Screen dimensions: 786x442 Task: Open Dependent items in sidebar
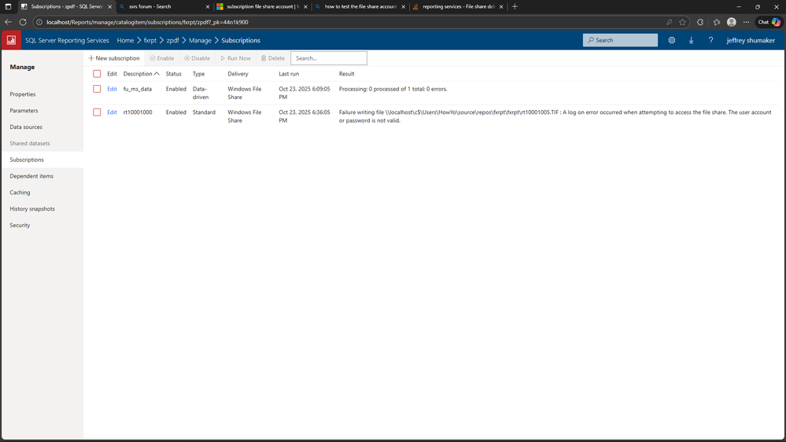click(x=31, y=176)
